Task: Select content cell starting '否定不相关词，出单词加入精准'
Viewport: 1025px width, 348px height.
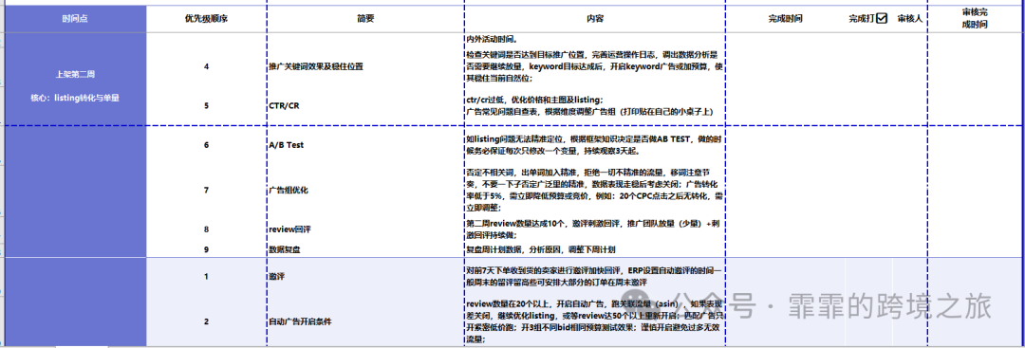Action: coord(595,190)
